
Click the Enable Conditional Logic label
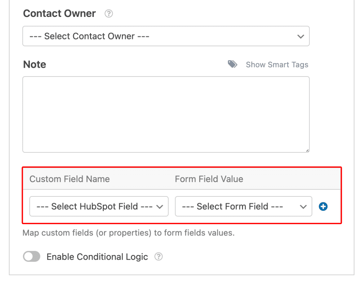(97, 257)
